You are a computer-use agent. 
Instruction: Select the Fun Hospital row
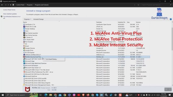pyautogui.click(x=86, y=42)
